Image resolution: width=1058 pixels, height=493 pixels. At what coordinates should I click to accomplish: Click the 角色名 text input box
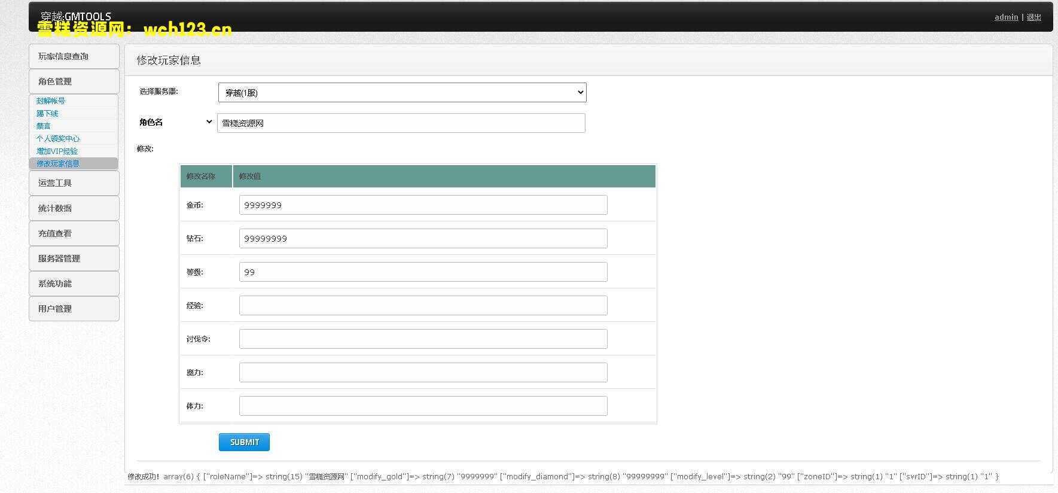click(x=401, y=123)
